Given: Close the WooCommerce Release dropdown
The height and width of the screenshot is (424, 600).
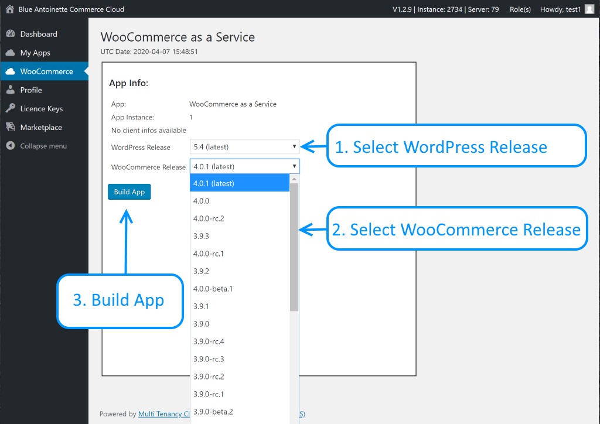Looking at the screenshot, I should 244,166.
